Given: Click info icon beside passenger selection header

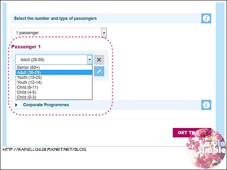Looking at the screenshot, I should click(x=206, y=18).
